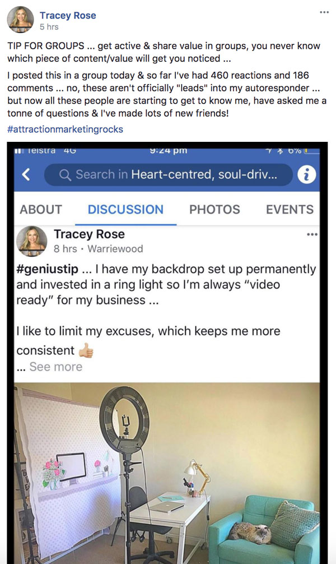336x564 pixels.
Task: Tap the back arrow beside the search bar
Action: tap(26, 174)
